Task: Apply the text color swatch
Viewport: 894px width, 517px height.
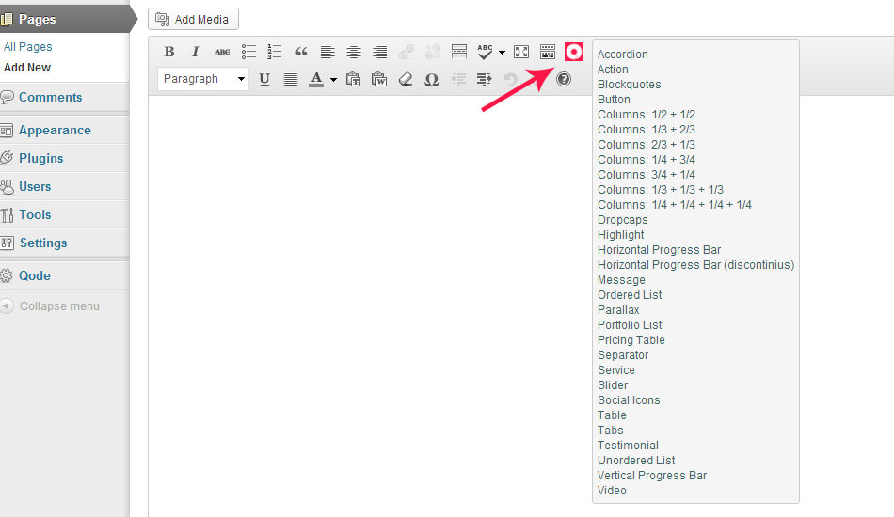Action: pos(317,79)
